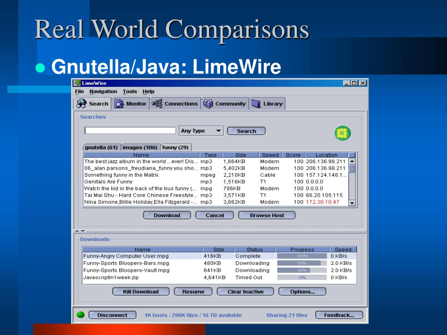Sort downloads by Progress column header
The image size is (447, 335).
(302, 249)
